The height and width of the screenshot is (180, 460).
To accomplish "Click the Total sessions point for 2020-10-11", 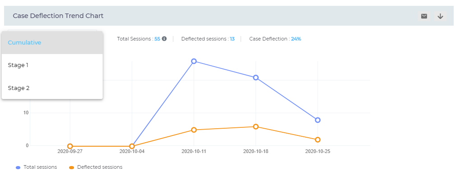I will (x=194, y=61).
